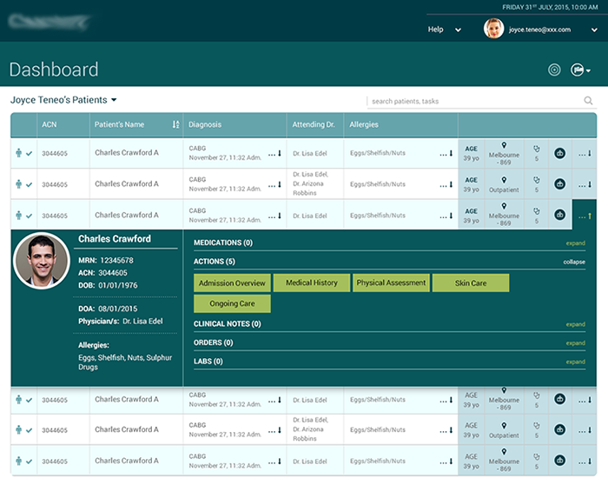Toggle the checkmark in second patient row
This screenshot has width=608, height=485.
pos(30,184)
